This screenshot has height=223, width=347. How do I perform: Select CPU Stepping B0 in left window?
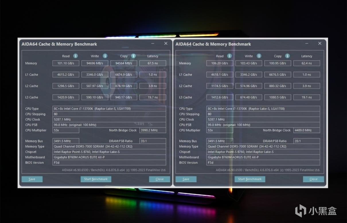(109, 114)
